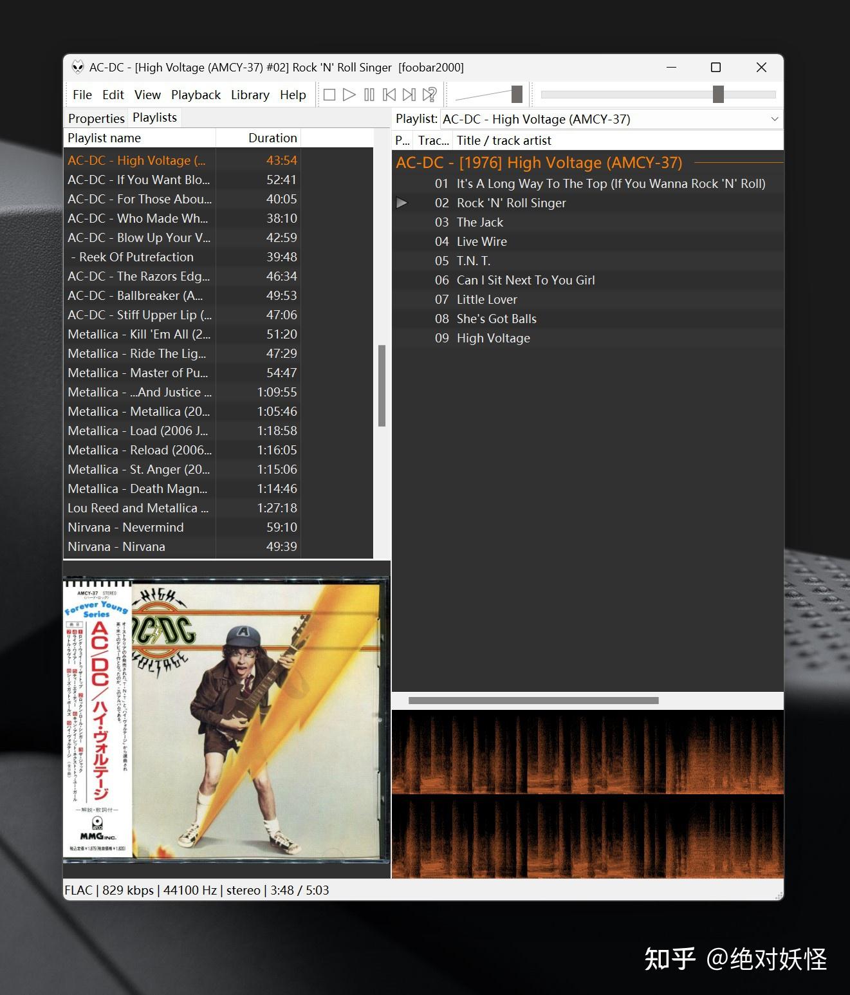Select playlist AC-DC - Stiff Upper Lip
Screen dimensions: 850x995
point(218,315)
